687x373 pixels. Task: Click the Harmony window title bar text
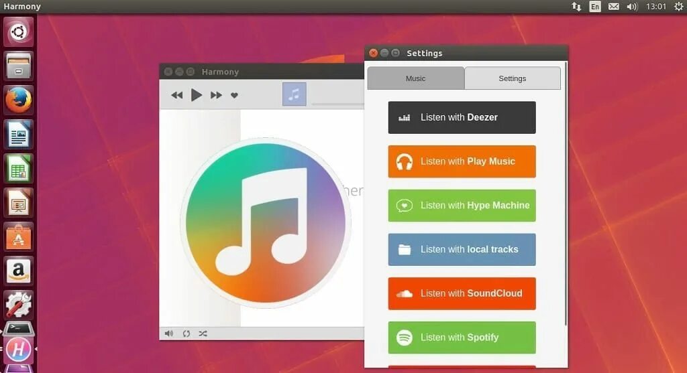[220, 72]
